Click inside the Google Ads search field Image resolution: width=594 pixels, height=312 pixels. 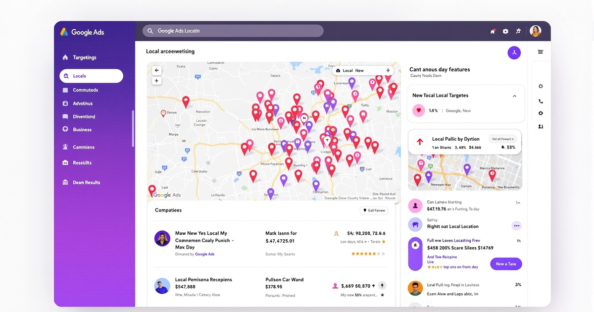click(x=233, y=31)
